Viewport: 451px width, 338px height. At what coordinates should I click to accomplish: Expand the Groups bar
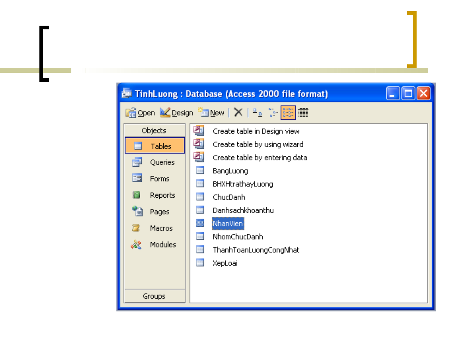[154, 296]
